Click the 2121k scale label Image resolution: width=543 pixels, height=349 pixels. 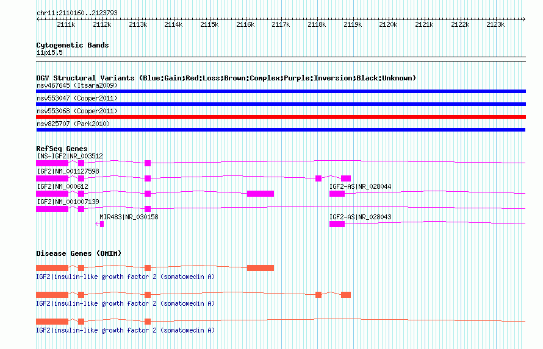tap(424, 24)
